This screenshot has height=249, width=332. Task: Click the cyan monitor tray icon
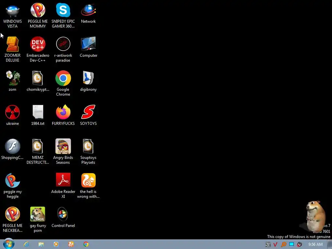(x=291, y=244)
